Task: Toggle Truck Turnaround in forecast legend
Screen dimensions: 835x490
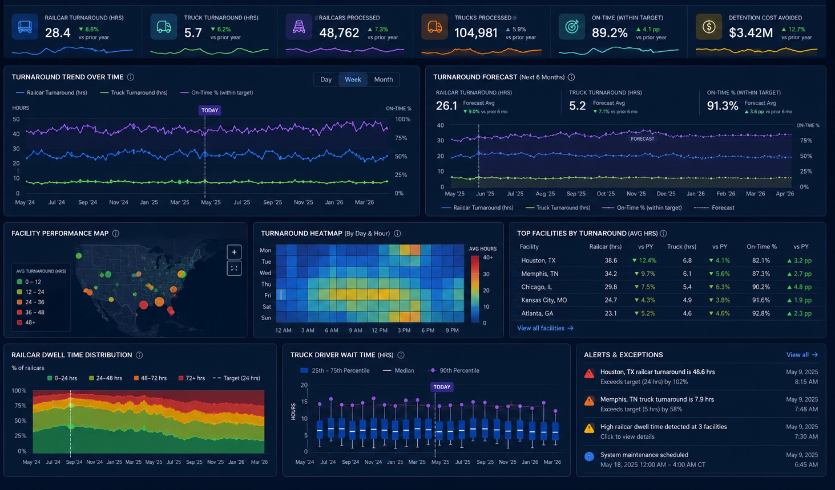Action: click(558, 208)
